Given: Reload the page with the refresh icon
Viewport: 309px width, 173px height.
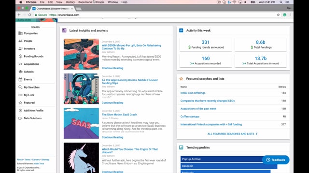Looking at the screenshot, I should 30,15.
